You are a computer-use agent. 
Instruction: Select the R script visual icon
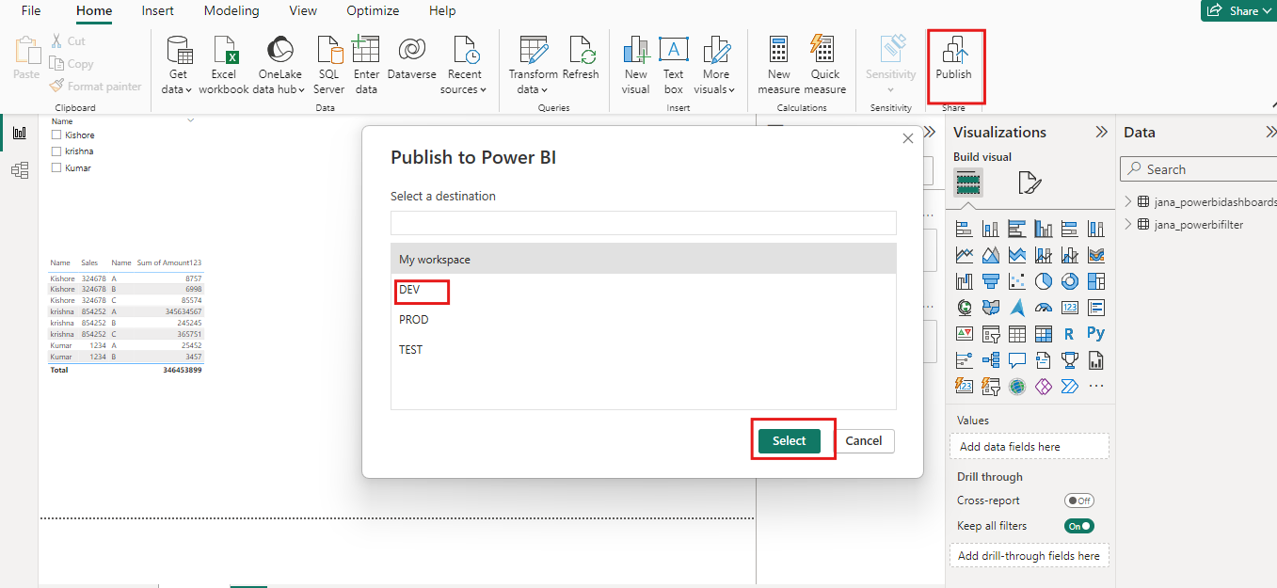(x=1069, y=334)
